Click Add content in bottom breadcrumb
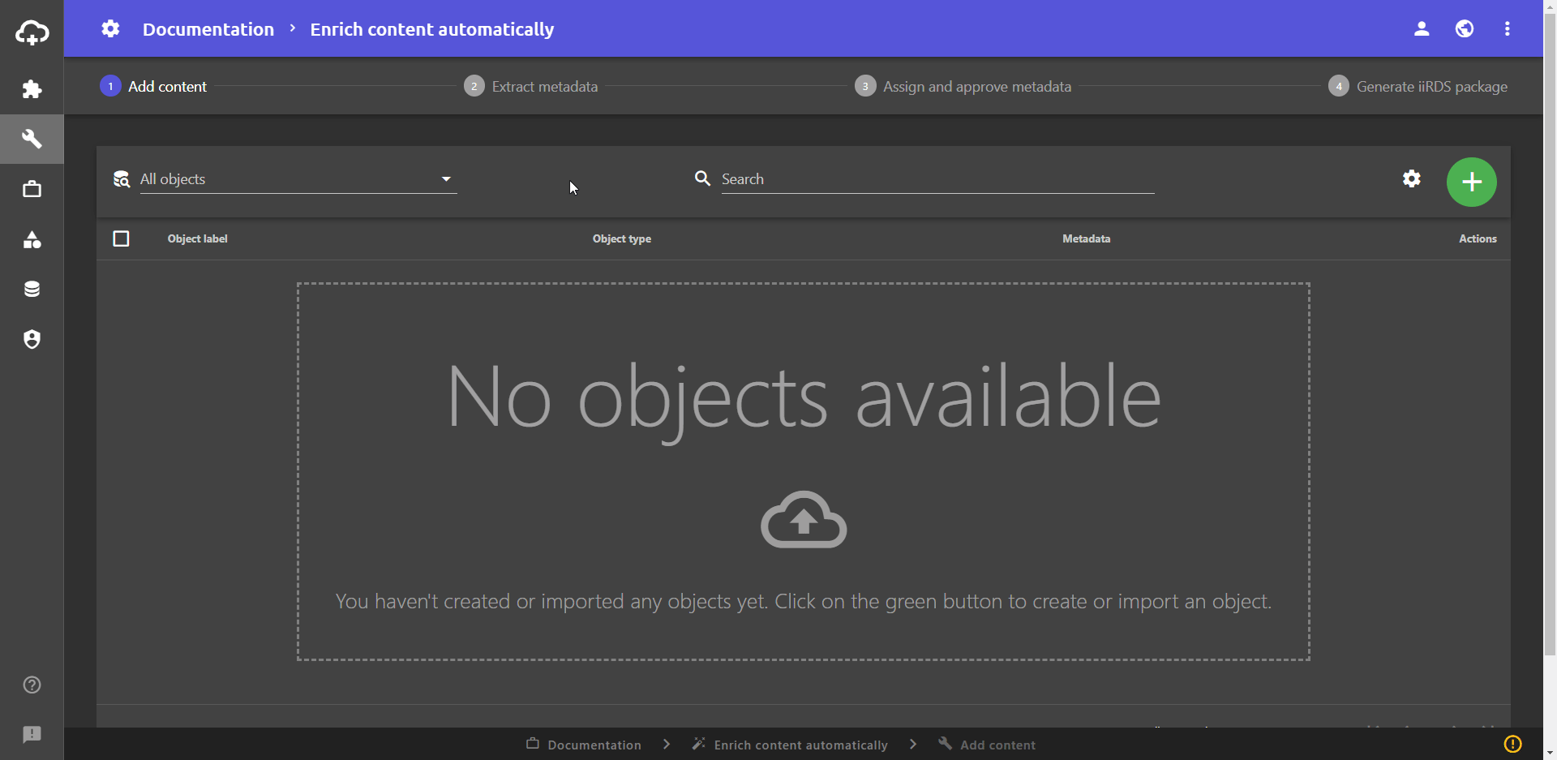The height and width of the screenshot is (760, 1557). pos(987,745)
